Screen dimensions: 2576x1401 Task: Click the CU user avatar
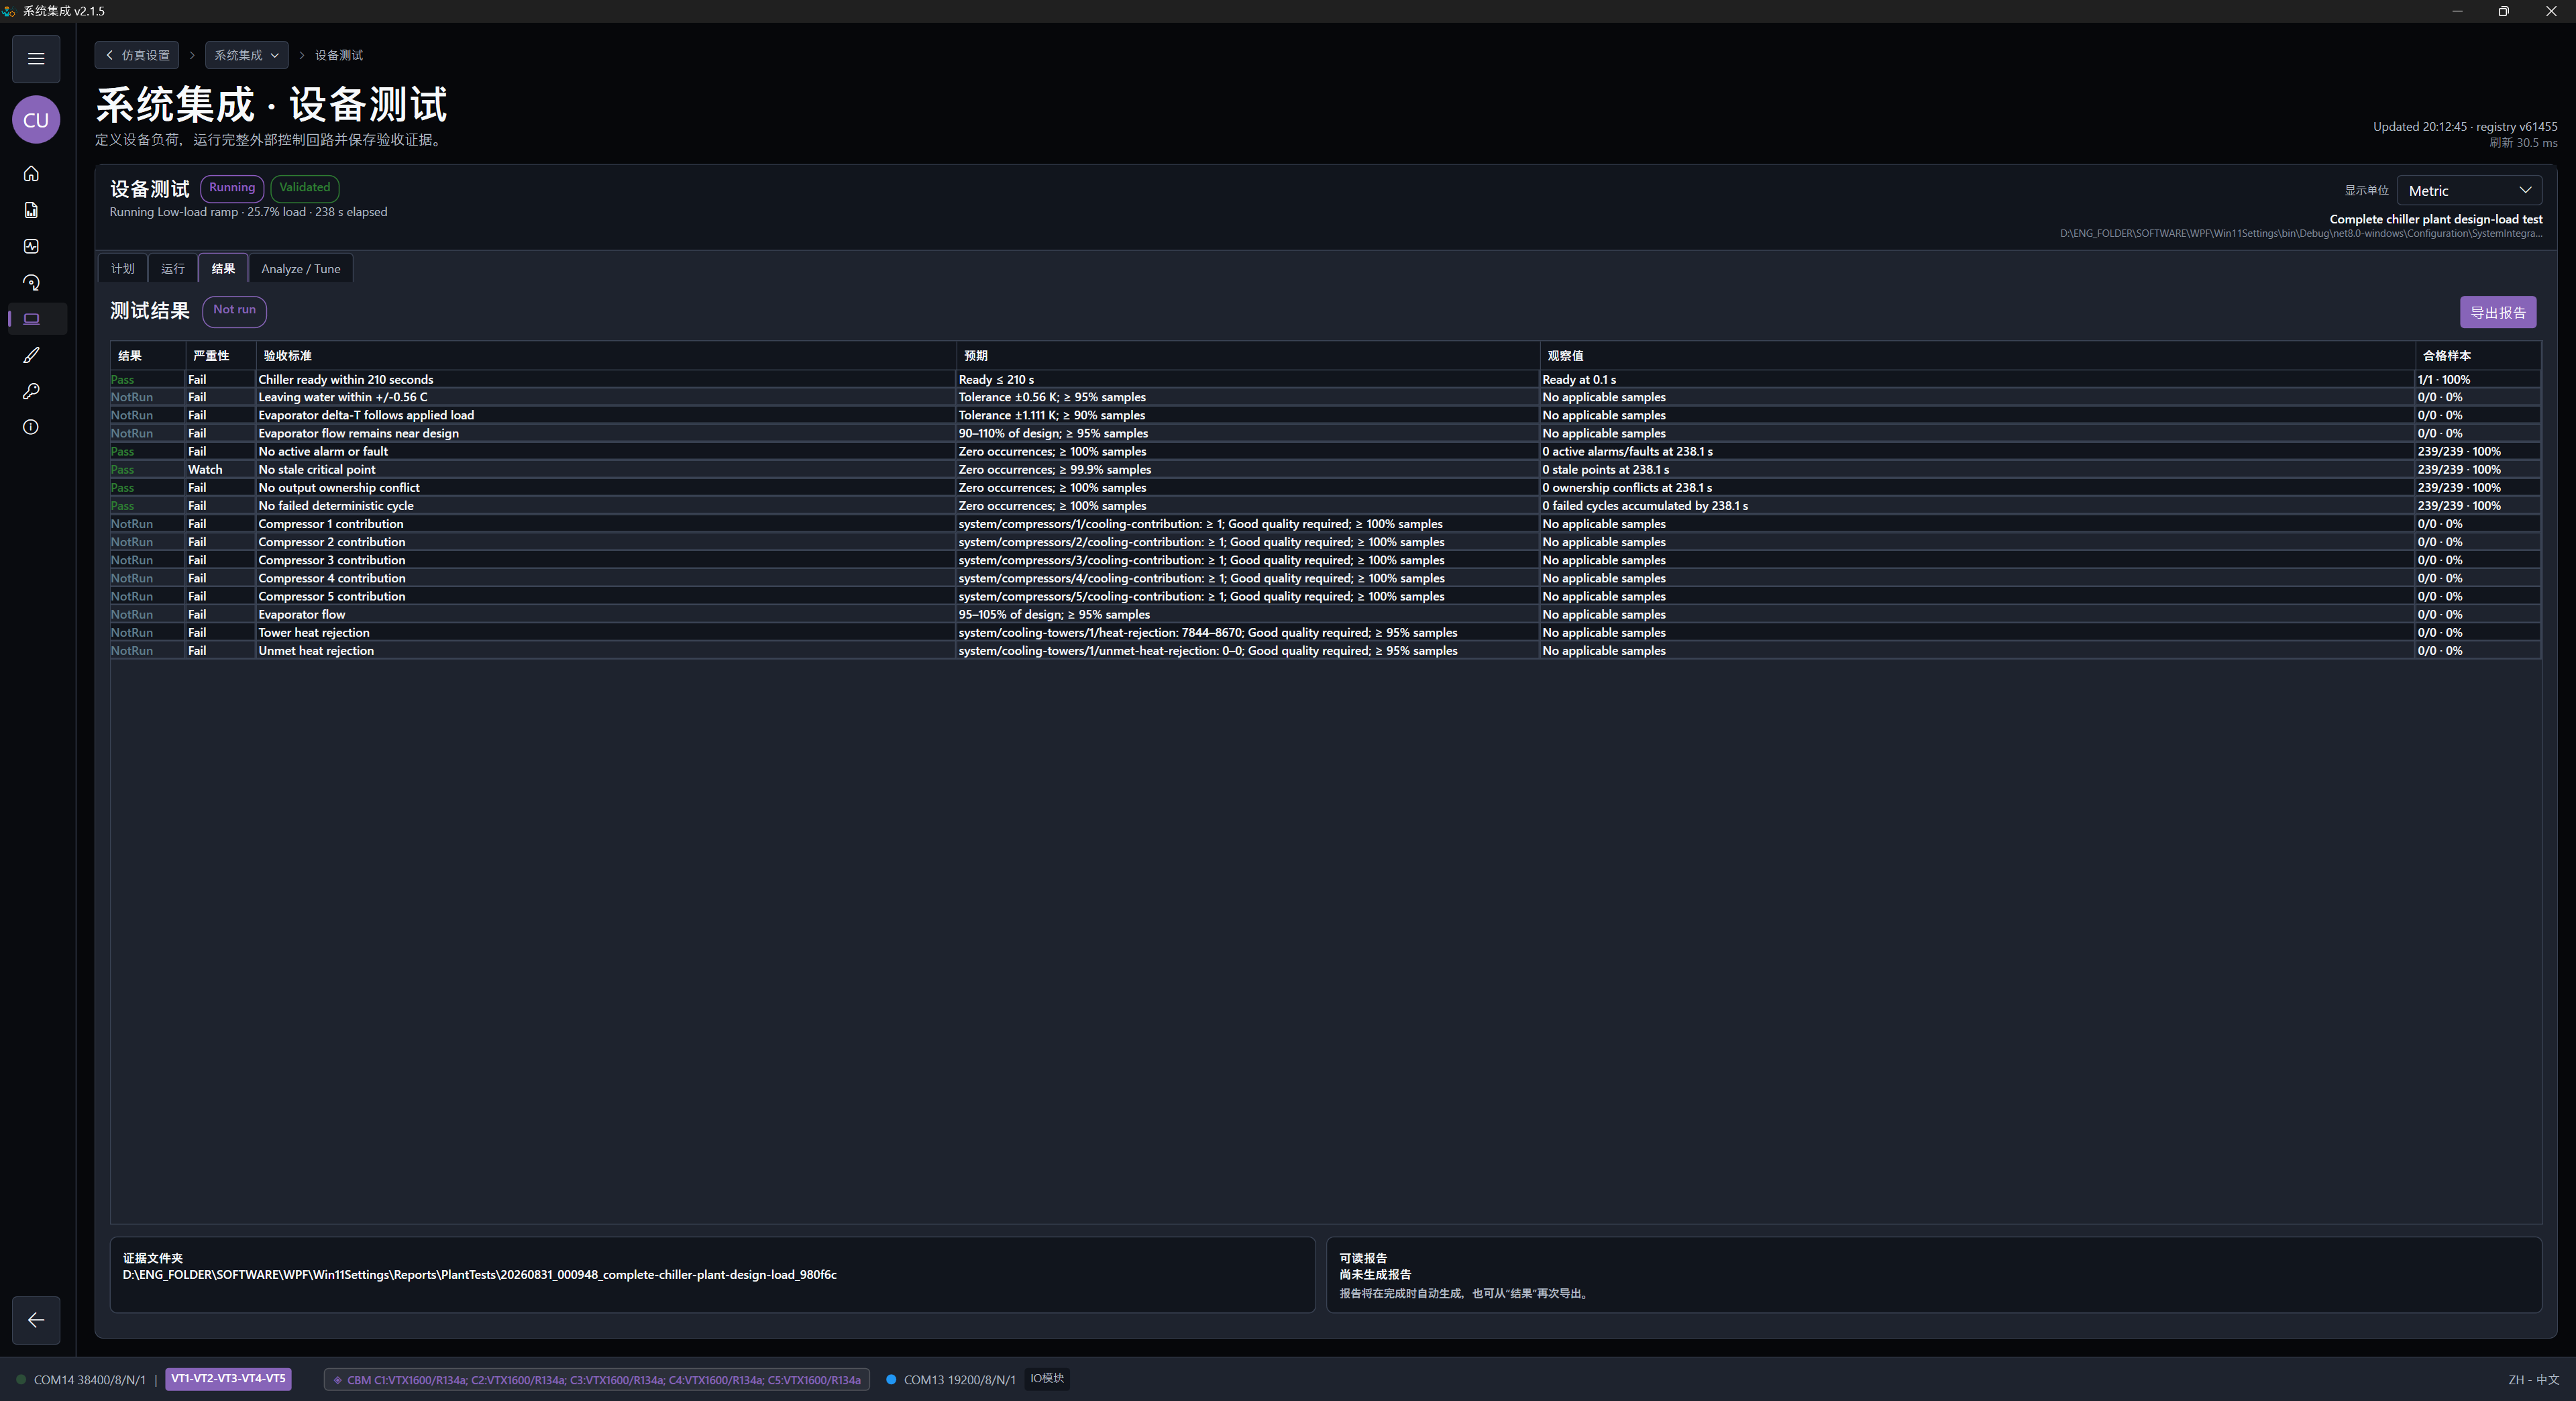tap(36, 120)
